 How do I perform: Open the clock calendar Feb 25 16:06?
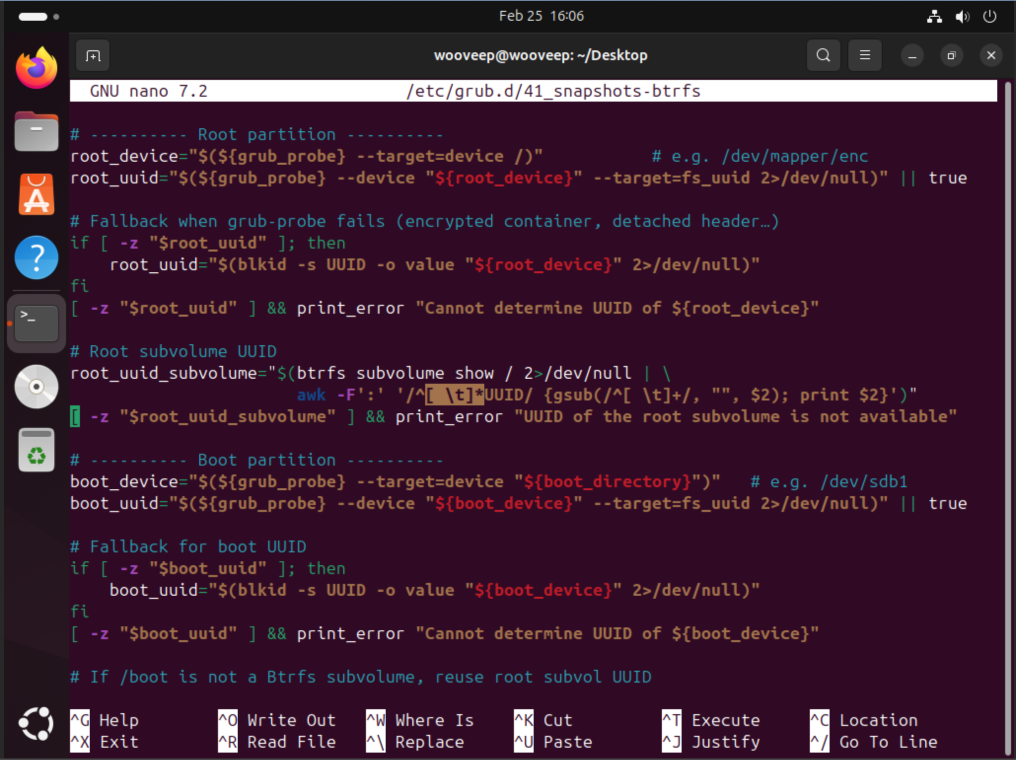coord(541,16)
